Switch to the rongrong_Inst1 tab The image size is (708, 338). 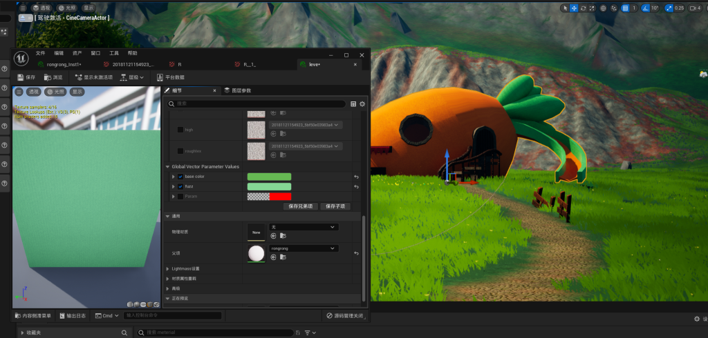pos(64,64)
